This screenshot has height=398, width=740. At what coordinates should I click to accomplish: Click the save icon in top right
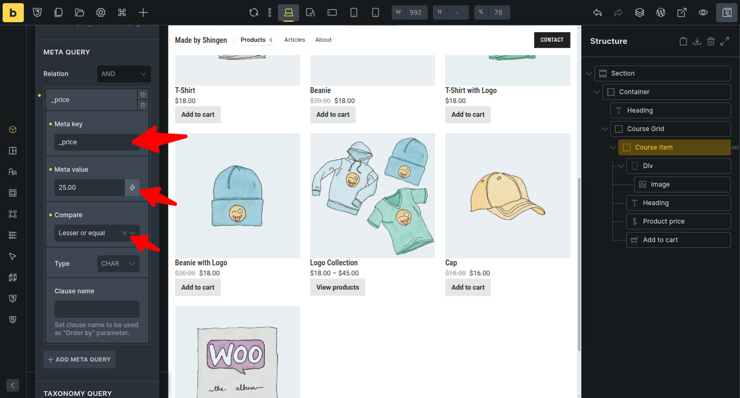pyautogui.click(x=727, y=12)
